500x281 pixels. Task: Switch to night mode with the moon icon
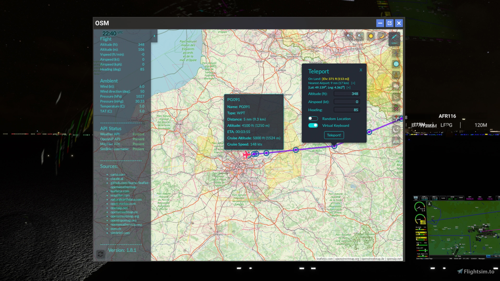pos(381,36)
